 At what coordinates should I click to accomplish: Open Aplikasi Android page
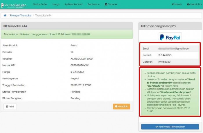click(74, 4)
